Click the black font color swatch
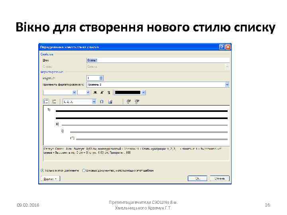Screen dimensions: 287x215 point(128,92)
